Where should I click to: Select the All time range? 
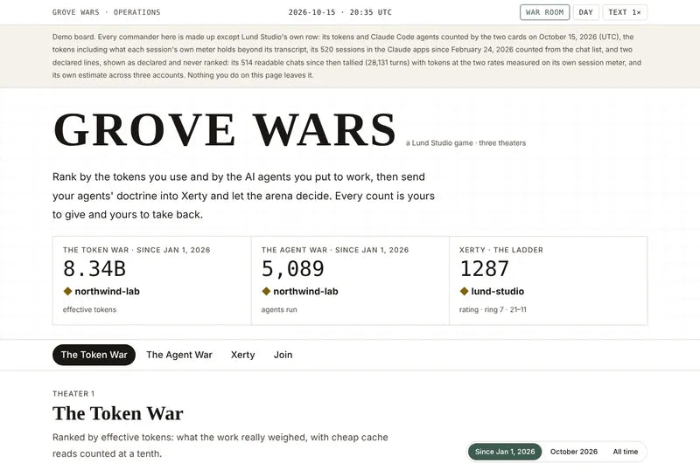tap(625, 452)
